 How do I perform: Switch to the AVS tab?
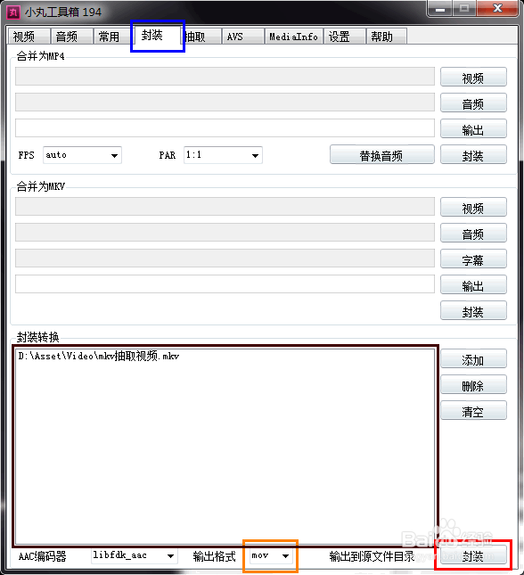point(242,37)
